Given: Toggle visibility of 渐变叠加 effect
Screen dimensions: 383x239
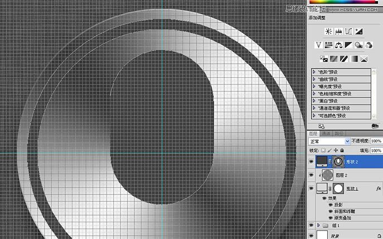Looking at the screenshot, I should [x=331, y=218].
